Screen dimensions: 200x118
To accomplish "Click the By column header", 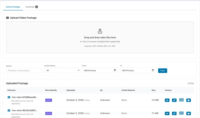I will coord(101,90).
